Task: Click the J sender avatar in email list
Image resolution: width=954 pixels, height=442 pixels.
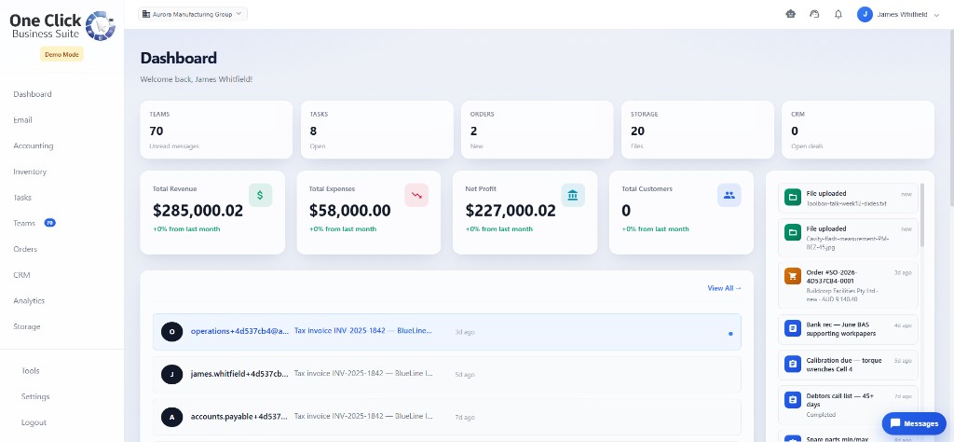Action: (x=171, y=375)
